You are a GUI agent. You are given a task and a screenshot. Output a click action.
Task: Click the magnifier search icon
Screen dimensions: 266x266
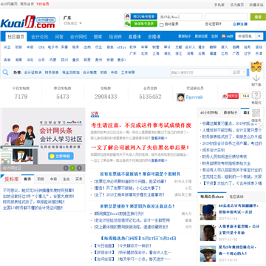(5, 72)
